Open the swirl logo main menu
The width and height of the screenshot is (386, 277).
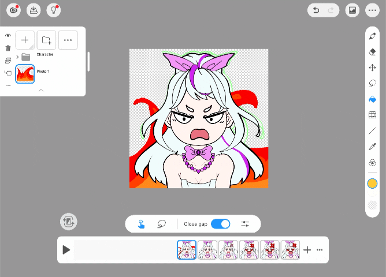click(13, 10)
